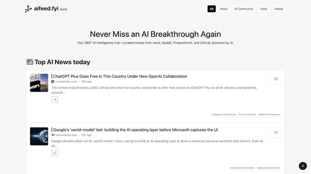Select the Applications And Tools tag

[x=268, y=168]
